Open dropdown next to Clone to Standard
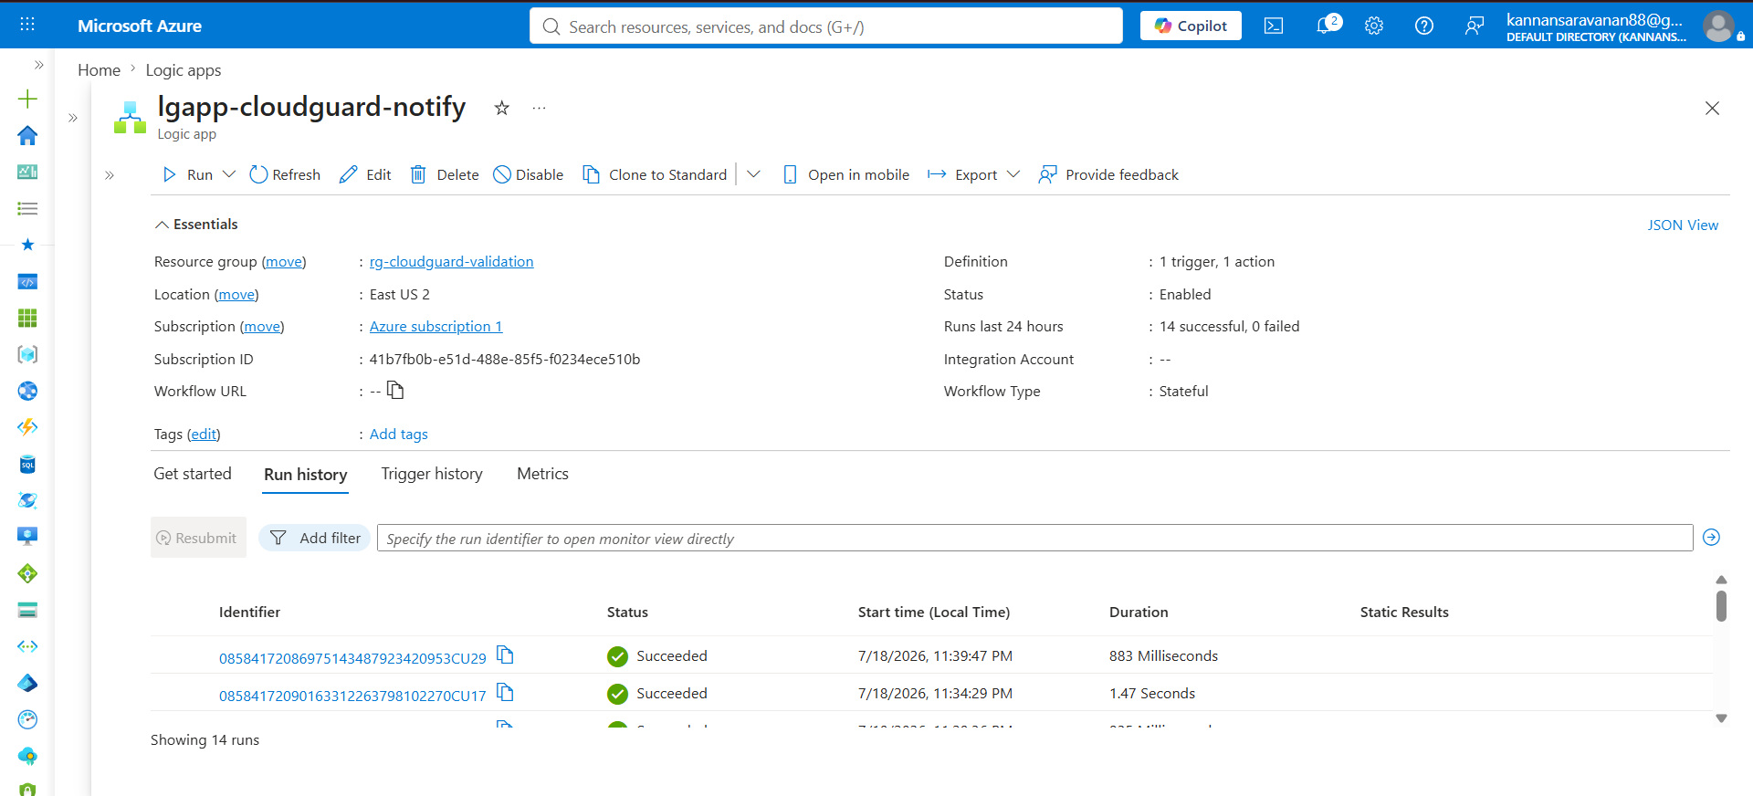Screen dimensions: 1753x796 coord(753,174)
